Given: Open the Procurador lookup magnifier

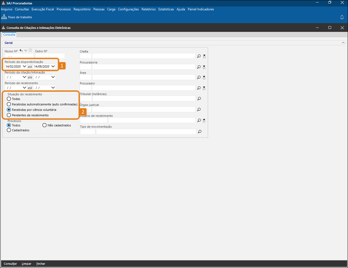Looking at the screenshot, I should click(199, 88).
